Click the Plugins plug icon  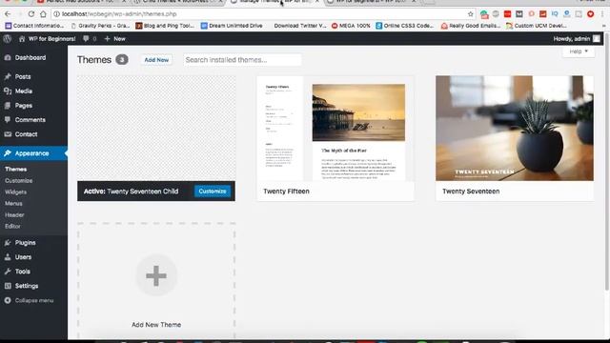(8, 243)
